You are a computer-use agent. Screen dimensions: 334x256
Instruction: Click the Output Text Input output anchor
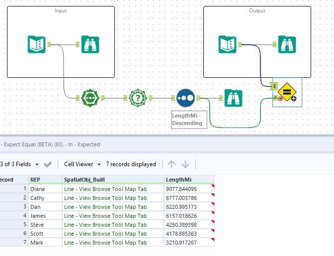pos(240,44)
